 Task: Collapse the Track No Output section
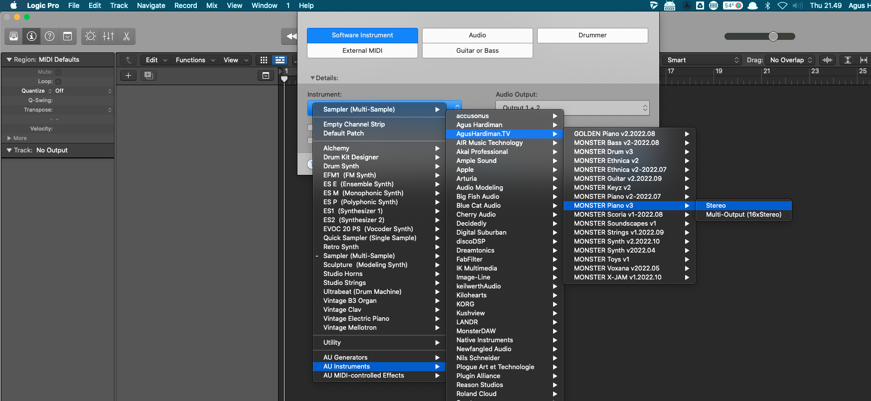pos(9,150)
